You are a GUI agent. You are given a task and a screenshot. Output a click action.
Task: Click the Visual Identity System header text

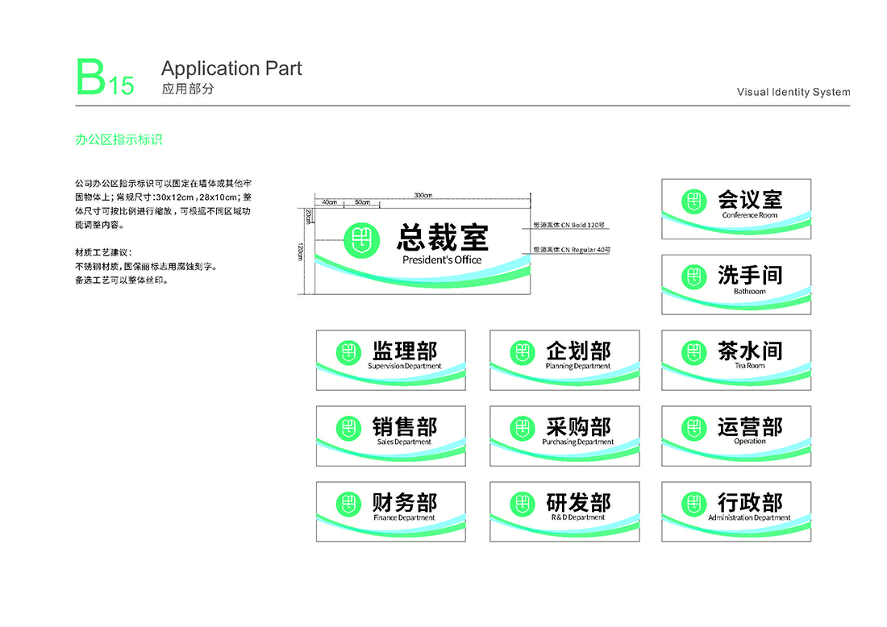pos(793,92)
